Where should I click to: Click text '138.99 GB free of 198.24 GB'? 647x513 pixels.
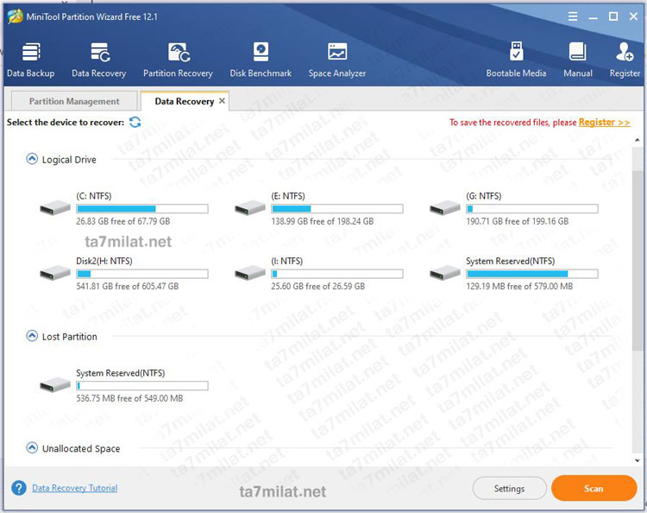323,221
